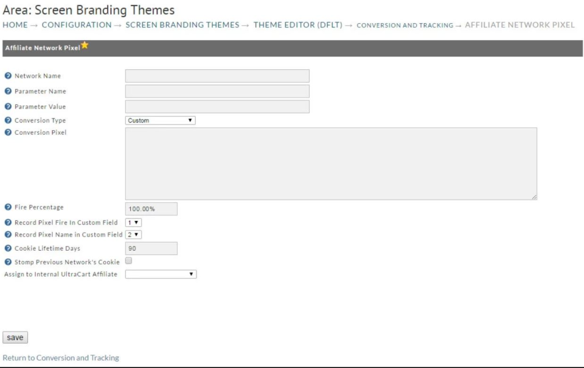Expand Assign to Internal UltraCart Affiliate dropdown
The height and width of the screenshot is (368, 584).
click(x=161, y=274)
